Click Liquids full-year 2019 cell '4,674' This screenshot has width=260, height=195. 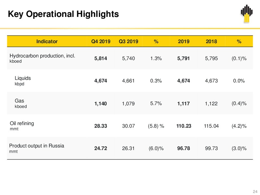[184, 81]
